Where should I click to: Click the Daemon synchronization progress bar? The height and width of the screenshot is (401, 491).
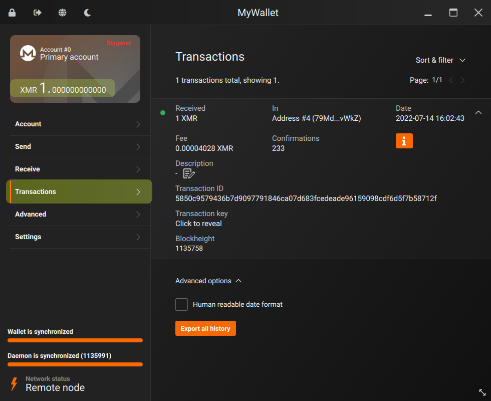tap(75, 364)
